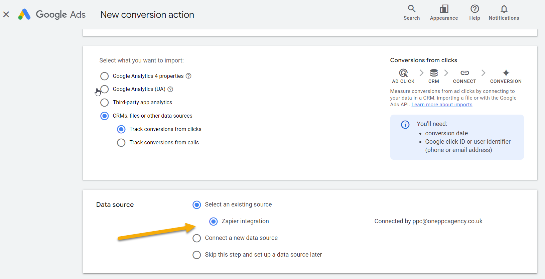545x279 pixels.
Task: Click the chevron before CONVERSION
Action: (x=483, y=73)
